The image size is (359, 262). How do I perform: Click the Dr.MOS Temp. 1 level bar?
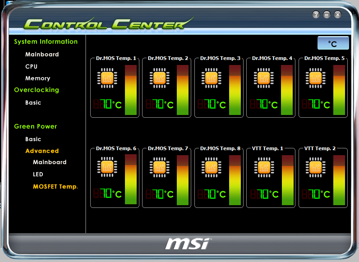click(131, 90)
